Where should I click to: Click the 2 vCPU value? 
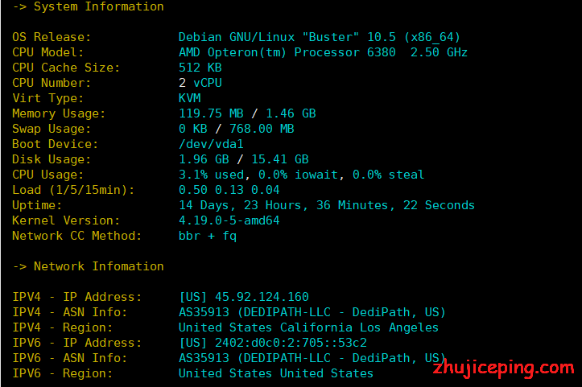click(x=200, y=83)
